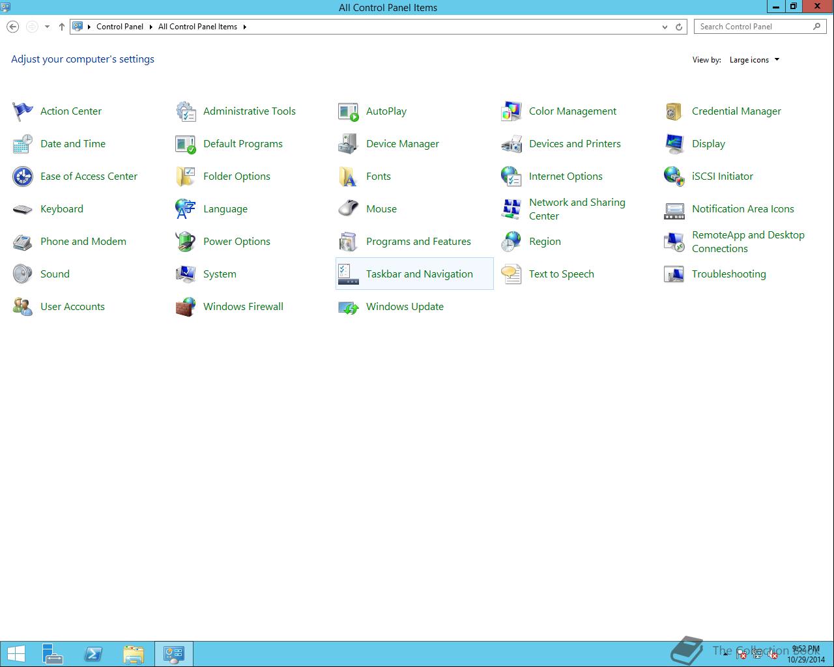The width and height of the screenshot is (834, 667).
Task: Open the iSCSI Initiator icon
Action: (x=674, y=177)
